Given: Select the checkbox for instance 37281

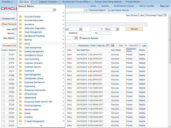Looking at the screenshot, I should tap(4, 55).
